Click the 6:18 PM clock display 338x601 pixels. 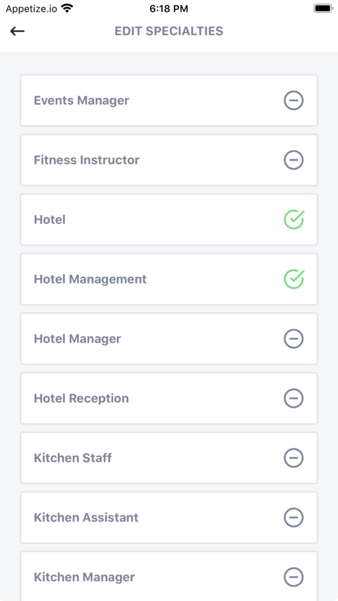pos(169,8)
